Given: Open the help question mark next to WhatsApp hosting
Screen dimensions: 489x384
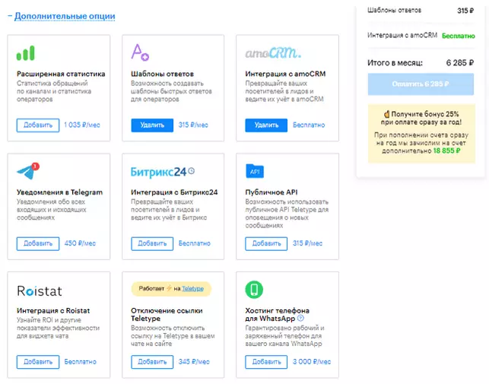Looking at the screenshot, I should click(300, 318).
